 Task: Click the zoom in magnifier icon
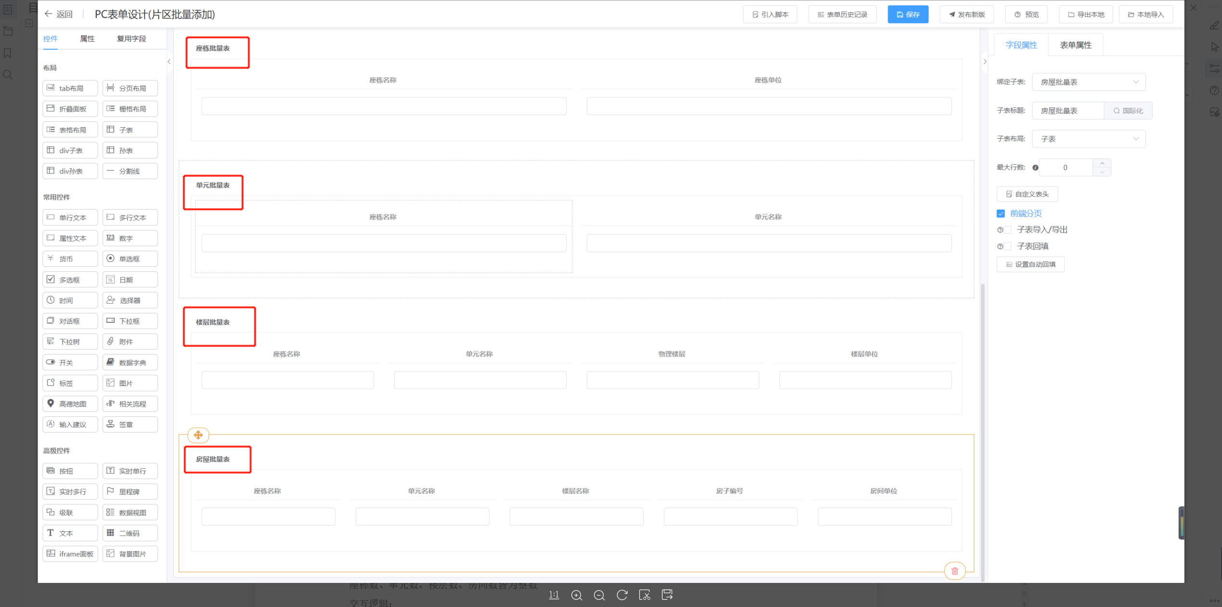(x=576, y=595)
